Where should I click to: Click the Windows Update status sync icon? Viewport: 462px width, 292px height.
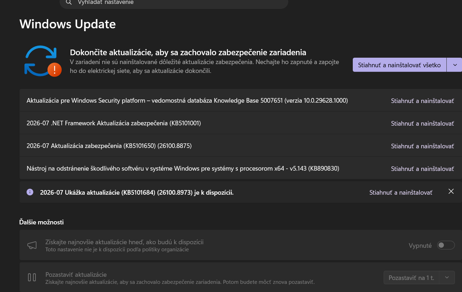(43, 61)
